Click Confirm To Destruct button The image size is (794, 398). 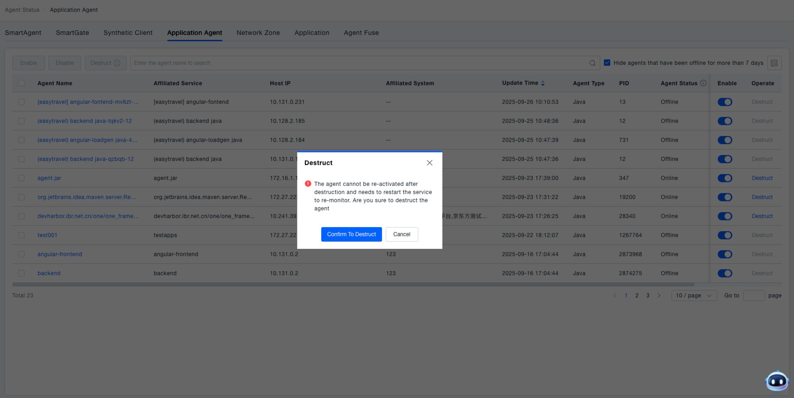(351, 234)
